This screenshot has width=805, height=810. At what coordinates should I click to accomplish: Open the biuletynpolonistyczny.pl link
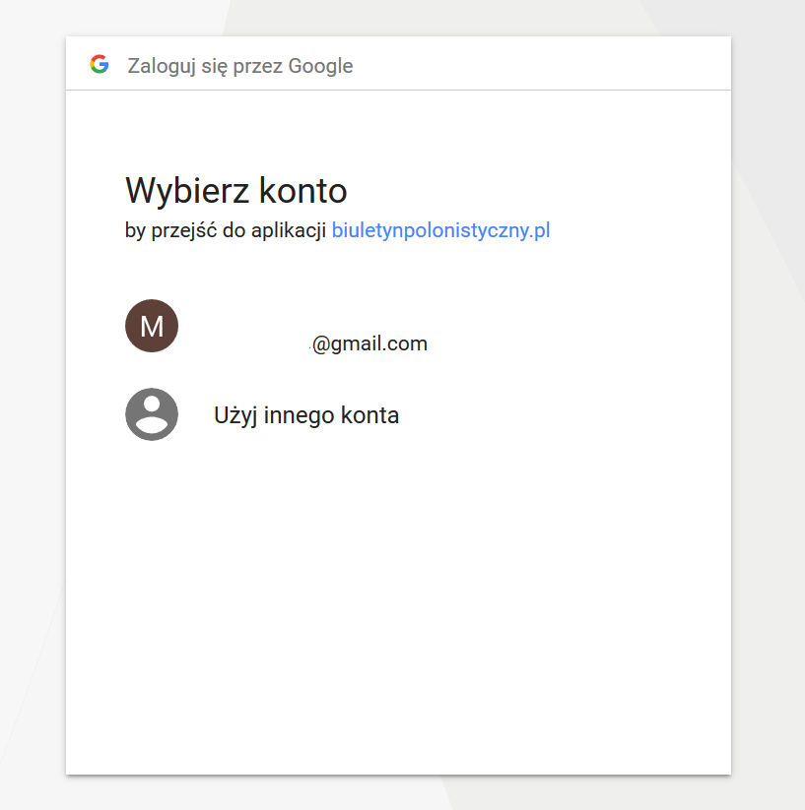point(440,231)
